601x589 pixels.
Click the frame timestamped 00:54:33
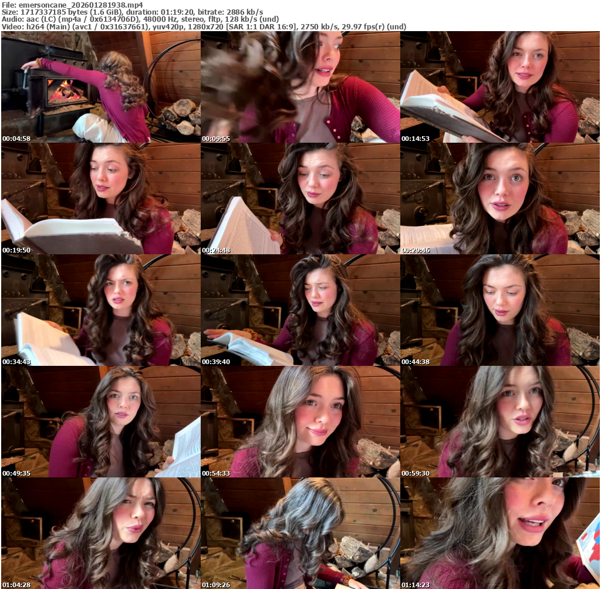point(300,422)
